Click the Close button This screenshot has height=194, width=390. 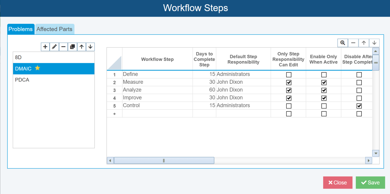pos(338,182)
